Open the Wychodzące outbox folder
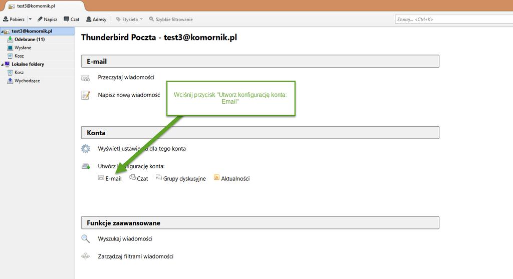513x279 pixels. [x=27, y=81]
